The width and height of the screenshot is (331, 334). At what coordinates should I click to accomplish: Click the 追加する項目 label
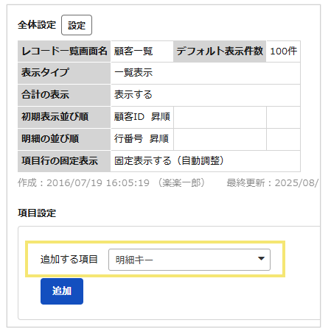coord(69,260)
